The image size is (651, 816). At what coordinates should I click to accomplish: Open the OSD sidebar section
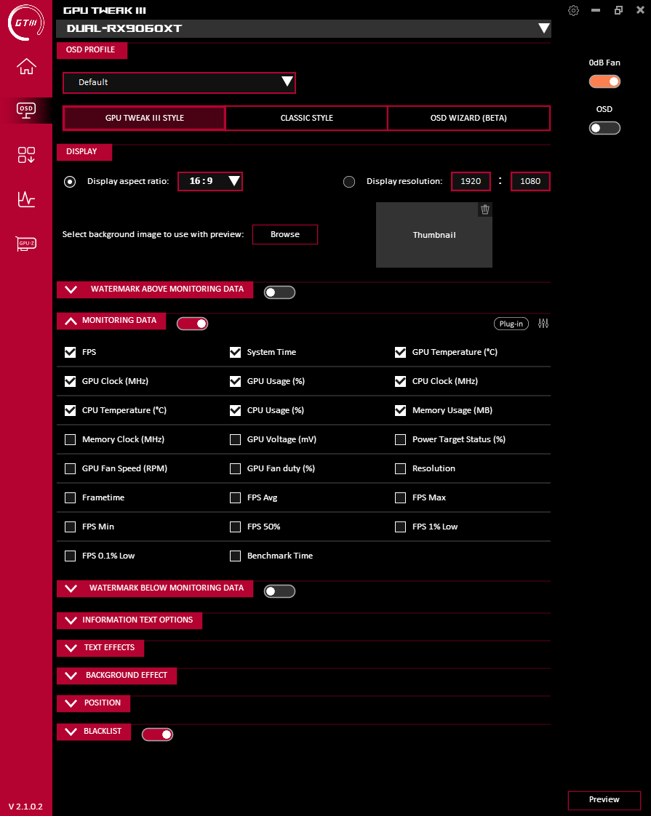(x=26, y=111)
